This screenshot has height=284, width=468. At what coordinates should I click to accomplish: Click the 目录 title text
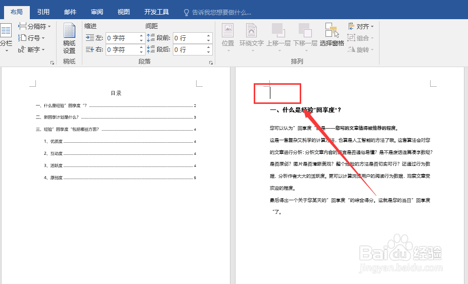pos(116,93)
